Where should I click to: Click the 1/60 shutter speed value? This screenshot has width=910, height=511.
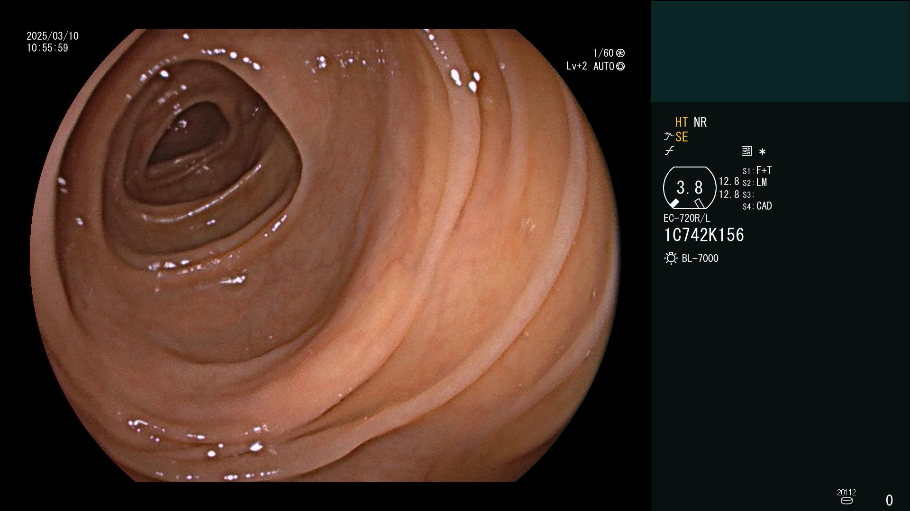603,53
